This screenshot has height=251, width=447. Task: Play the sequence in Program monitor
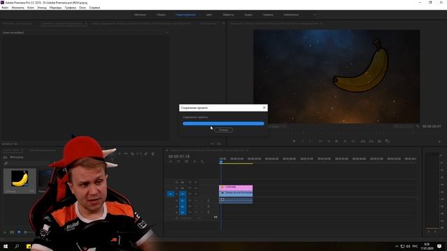pyautogui.click(x=337, y=141)
